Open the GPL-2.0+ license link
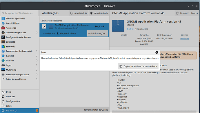The height and width of the screenshot is (113, 200). pos(184,38)
